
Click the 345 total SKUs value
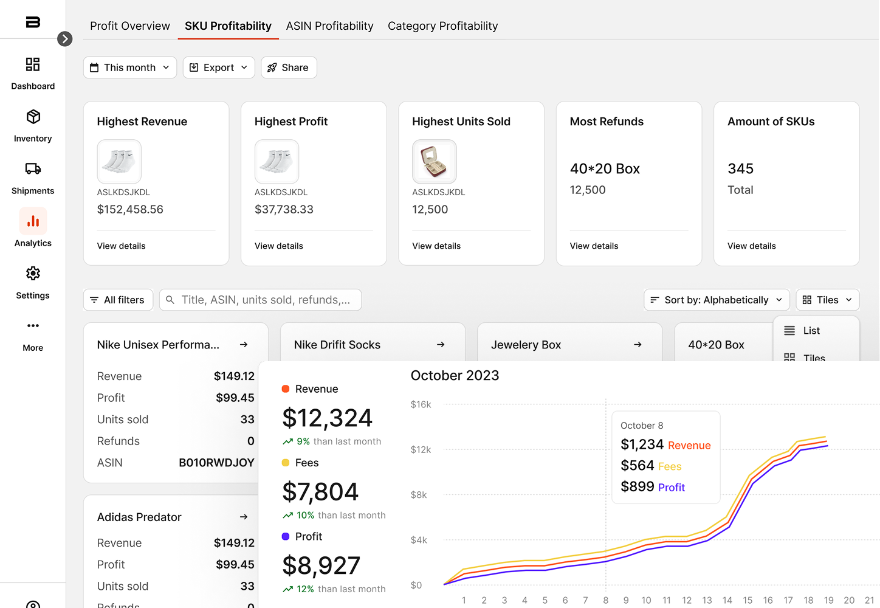tap(740, 168)
